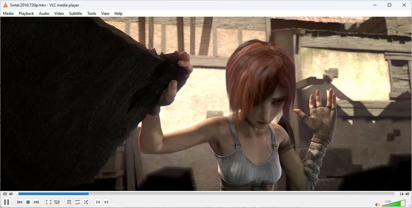This screenshot has height=208, width=412.
Task: Toggle fullscreen video mode
Action: 48,202
